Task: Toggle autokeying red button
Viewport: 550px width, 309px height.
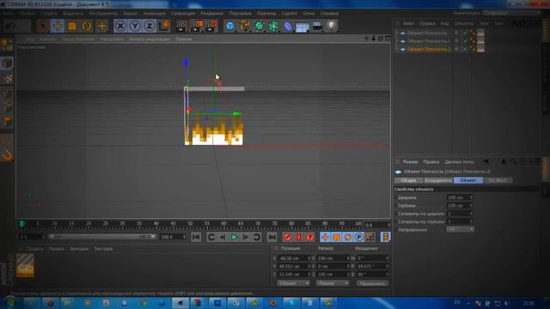Action: pyautogui.click(x=298, y=237)
